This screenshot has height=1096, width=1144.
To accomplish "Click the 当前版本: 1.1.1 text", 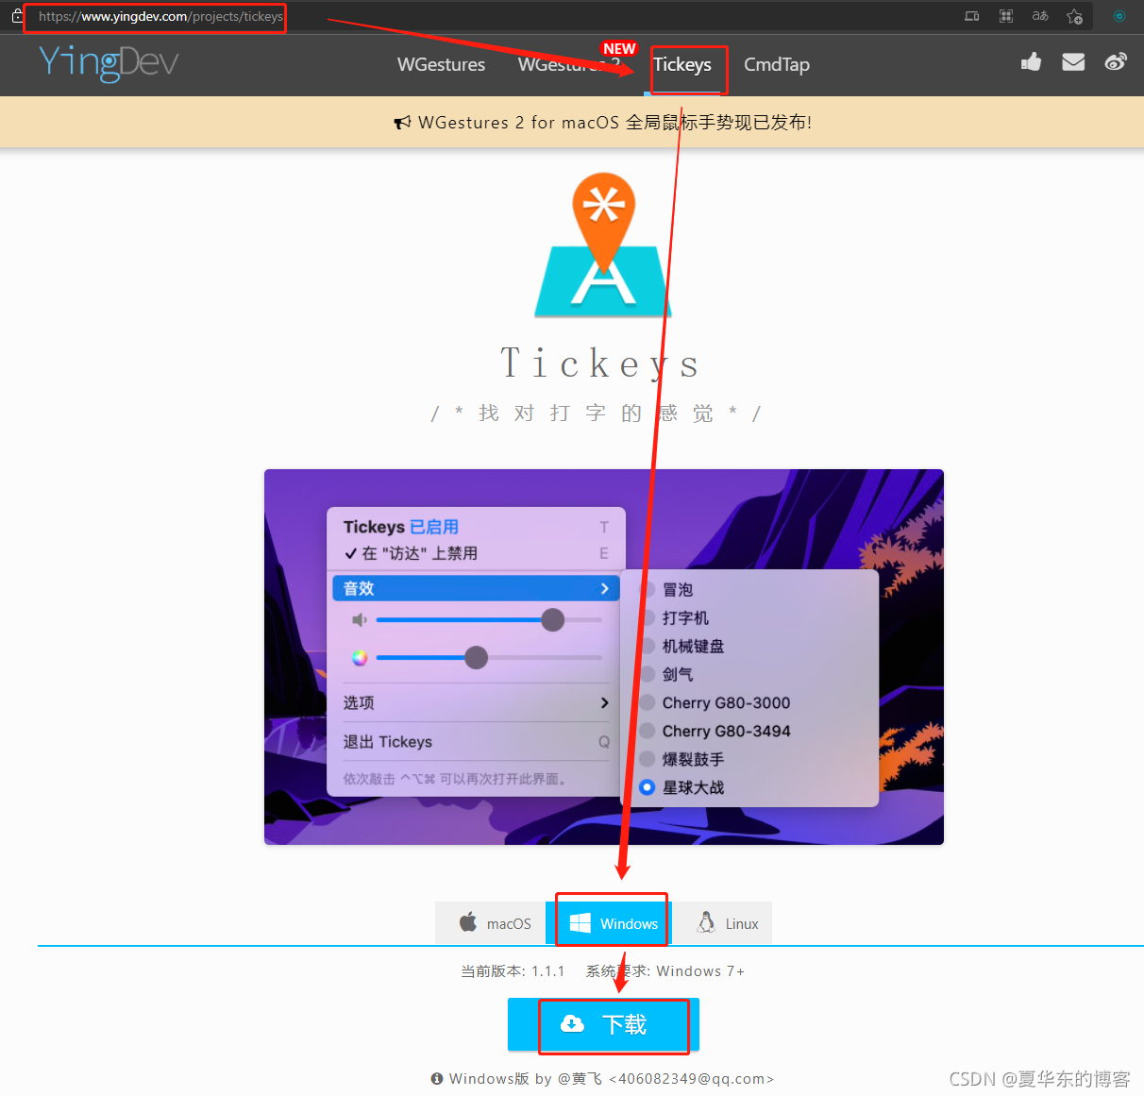I will [x=513, y=971].
